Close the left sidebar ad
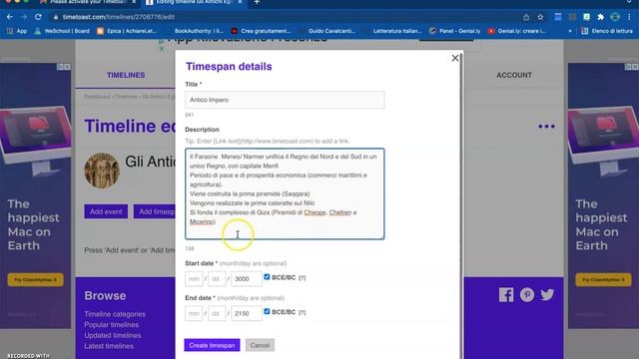Viewport: 639px width, 359px height. [67, 67]
